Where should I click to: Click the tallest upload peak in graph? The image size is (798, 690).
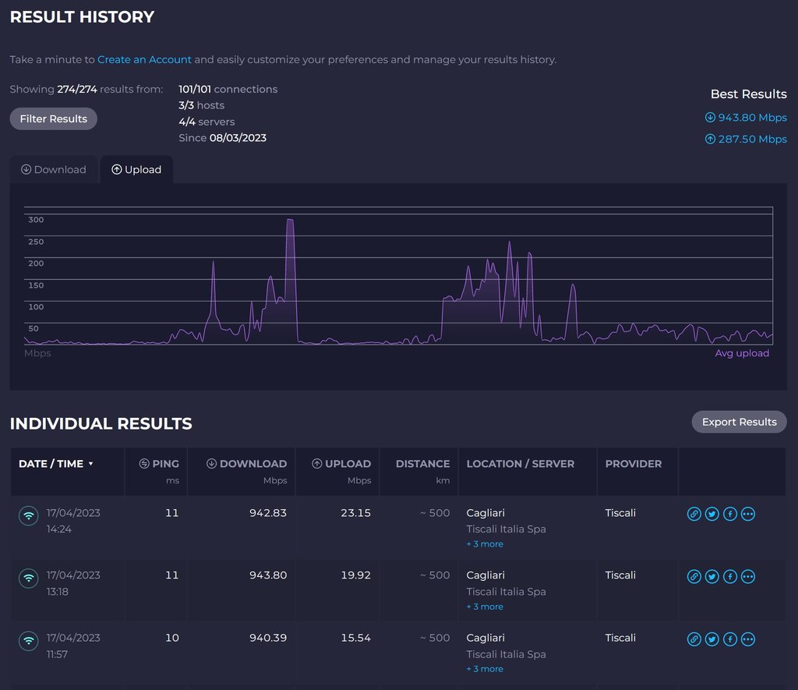[290, 222]
